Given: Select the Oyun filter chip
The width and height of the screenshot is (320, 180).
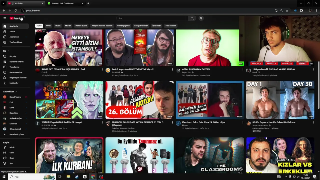Looking at the screenshot, I should point(48,26).
